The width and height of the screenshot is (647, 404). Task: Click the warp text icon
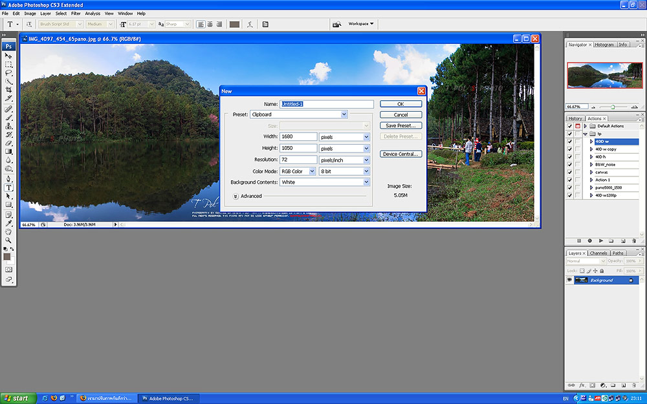(x=249, y=24)
